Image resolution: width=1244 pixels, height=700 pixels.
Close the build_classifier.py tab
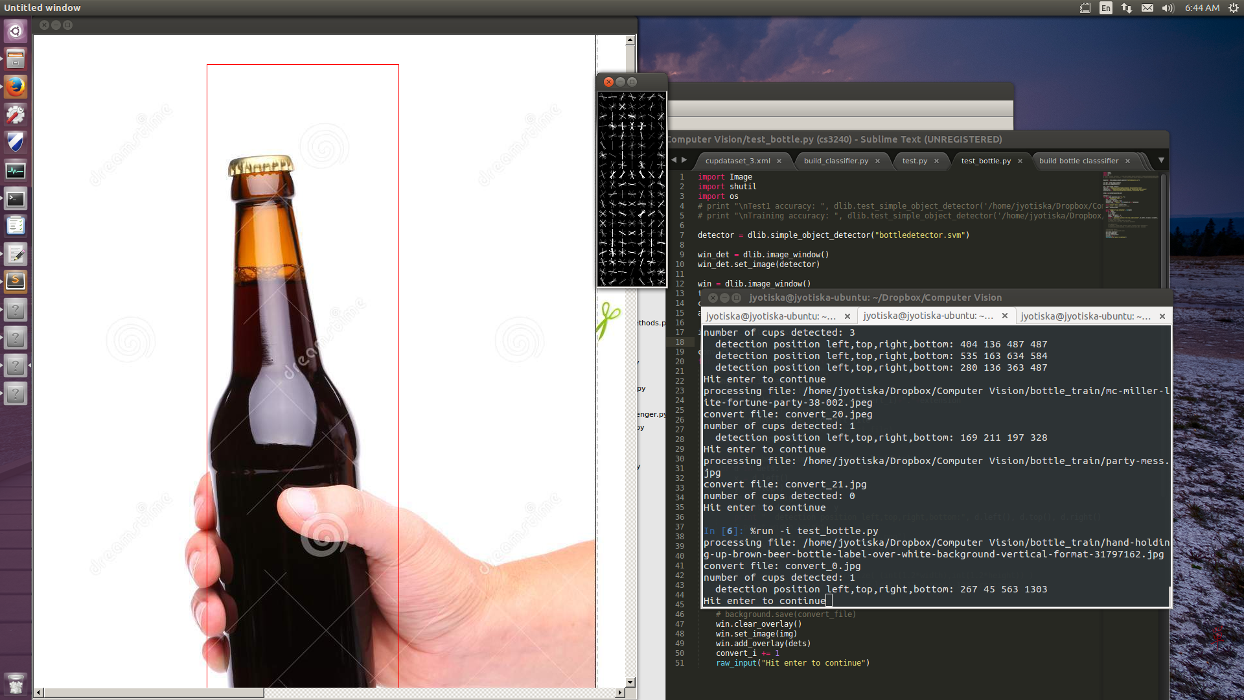[x=877, y=161]
